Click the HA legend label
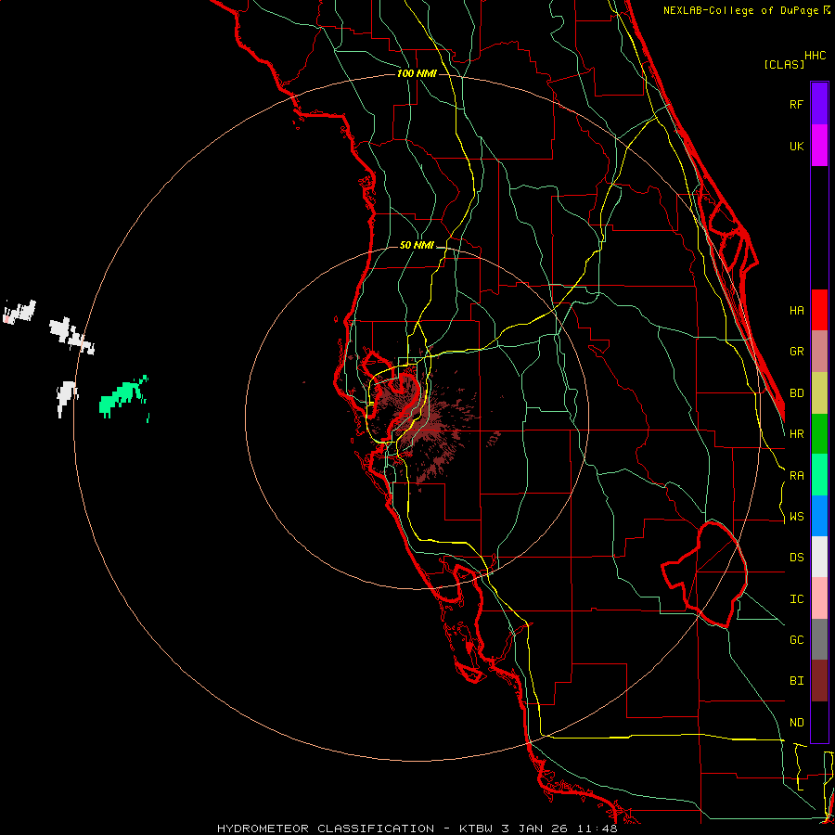The image size is (835, 835). tap(796, 310)
